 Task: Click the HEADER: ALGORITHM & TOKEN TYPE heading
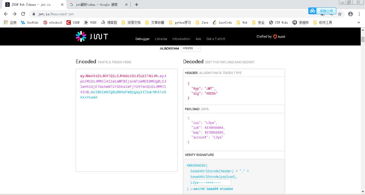213,73
